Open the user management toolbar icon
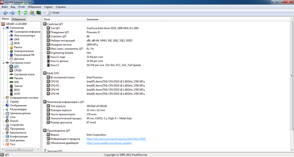This screenshot has height=157, width=294. click(32, 13)
